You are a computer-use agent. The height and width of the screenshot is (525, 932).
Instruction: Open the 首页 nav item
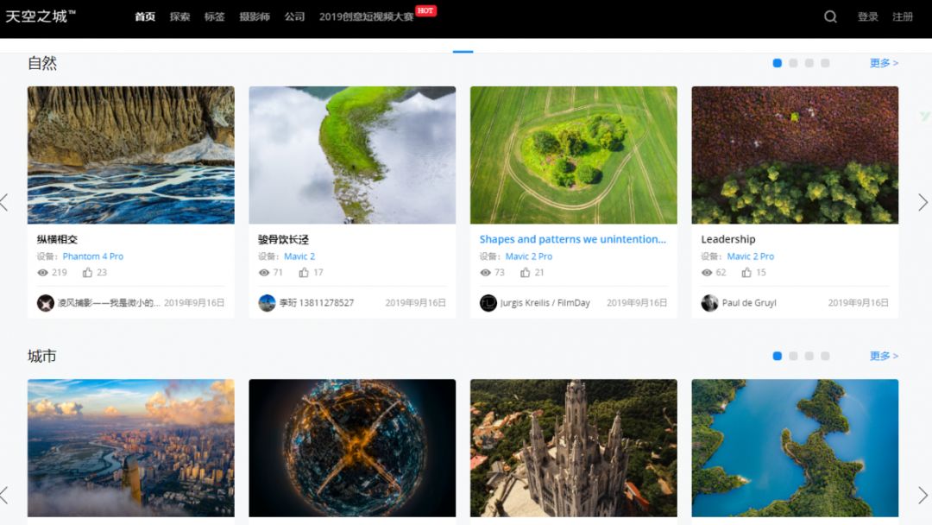pyautogui.click(x=145, y=16)
